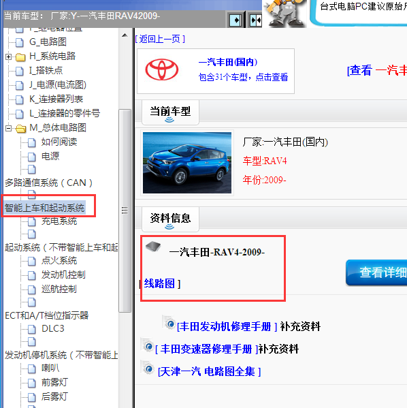Open K_连接器列表 tree item
Image resolution: width=407 pixels, height=408 pixels.
tap(56, 99)
